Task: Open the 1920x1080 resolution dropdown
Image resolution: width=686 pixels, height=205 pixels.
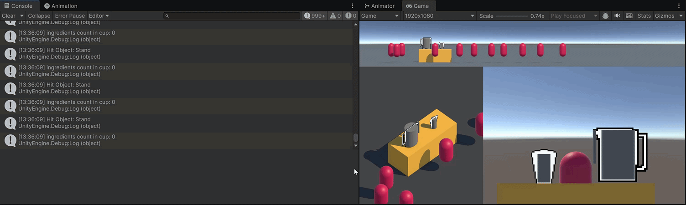Action: coord(439,15)
